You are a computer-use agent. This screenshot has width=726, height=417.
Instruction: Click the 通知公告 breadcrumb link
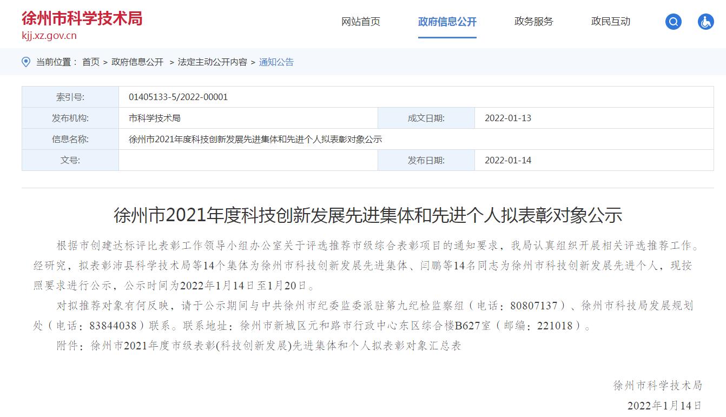point(276,62)
